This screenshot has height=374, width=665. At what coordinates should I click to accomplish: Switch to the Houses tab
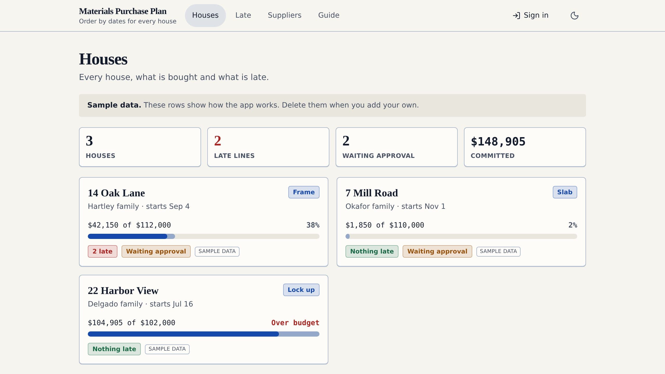[x=205, y=15]
